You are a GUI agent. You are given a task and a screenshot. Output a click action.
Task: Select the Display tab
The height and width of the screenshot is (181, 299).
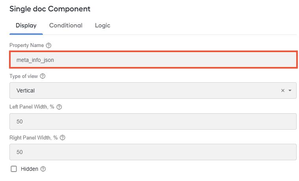tap(26, 25)
